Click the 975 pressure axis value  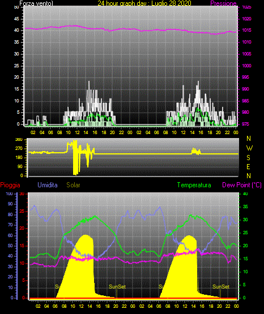pyautogui.click(x=245, y=124)
